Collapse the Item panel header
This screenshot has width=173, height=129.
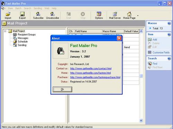click(159, 34)
